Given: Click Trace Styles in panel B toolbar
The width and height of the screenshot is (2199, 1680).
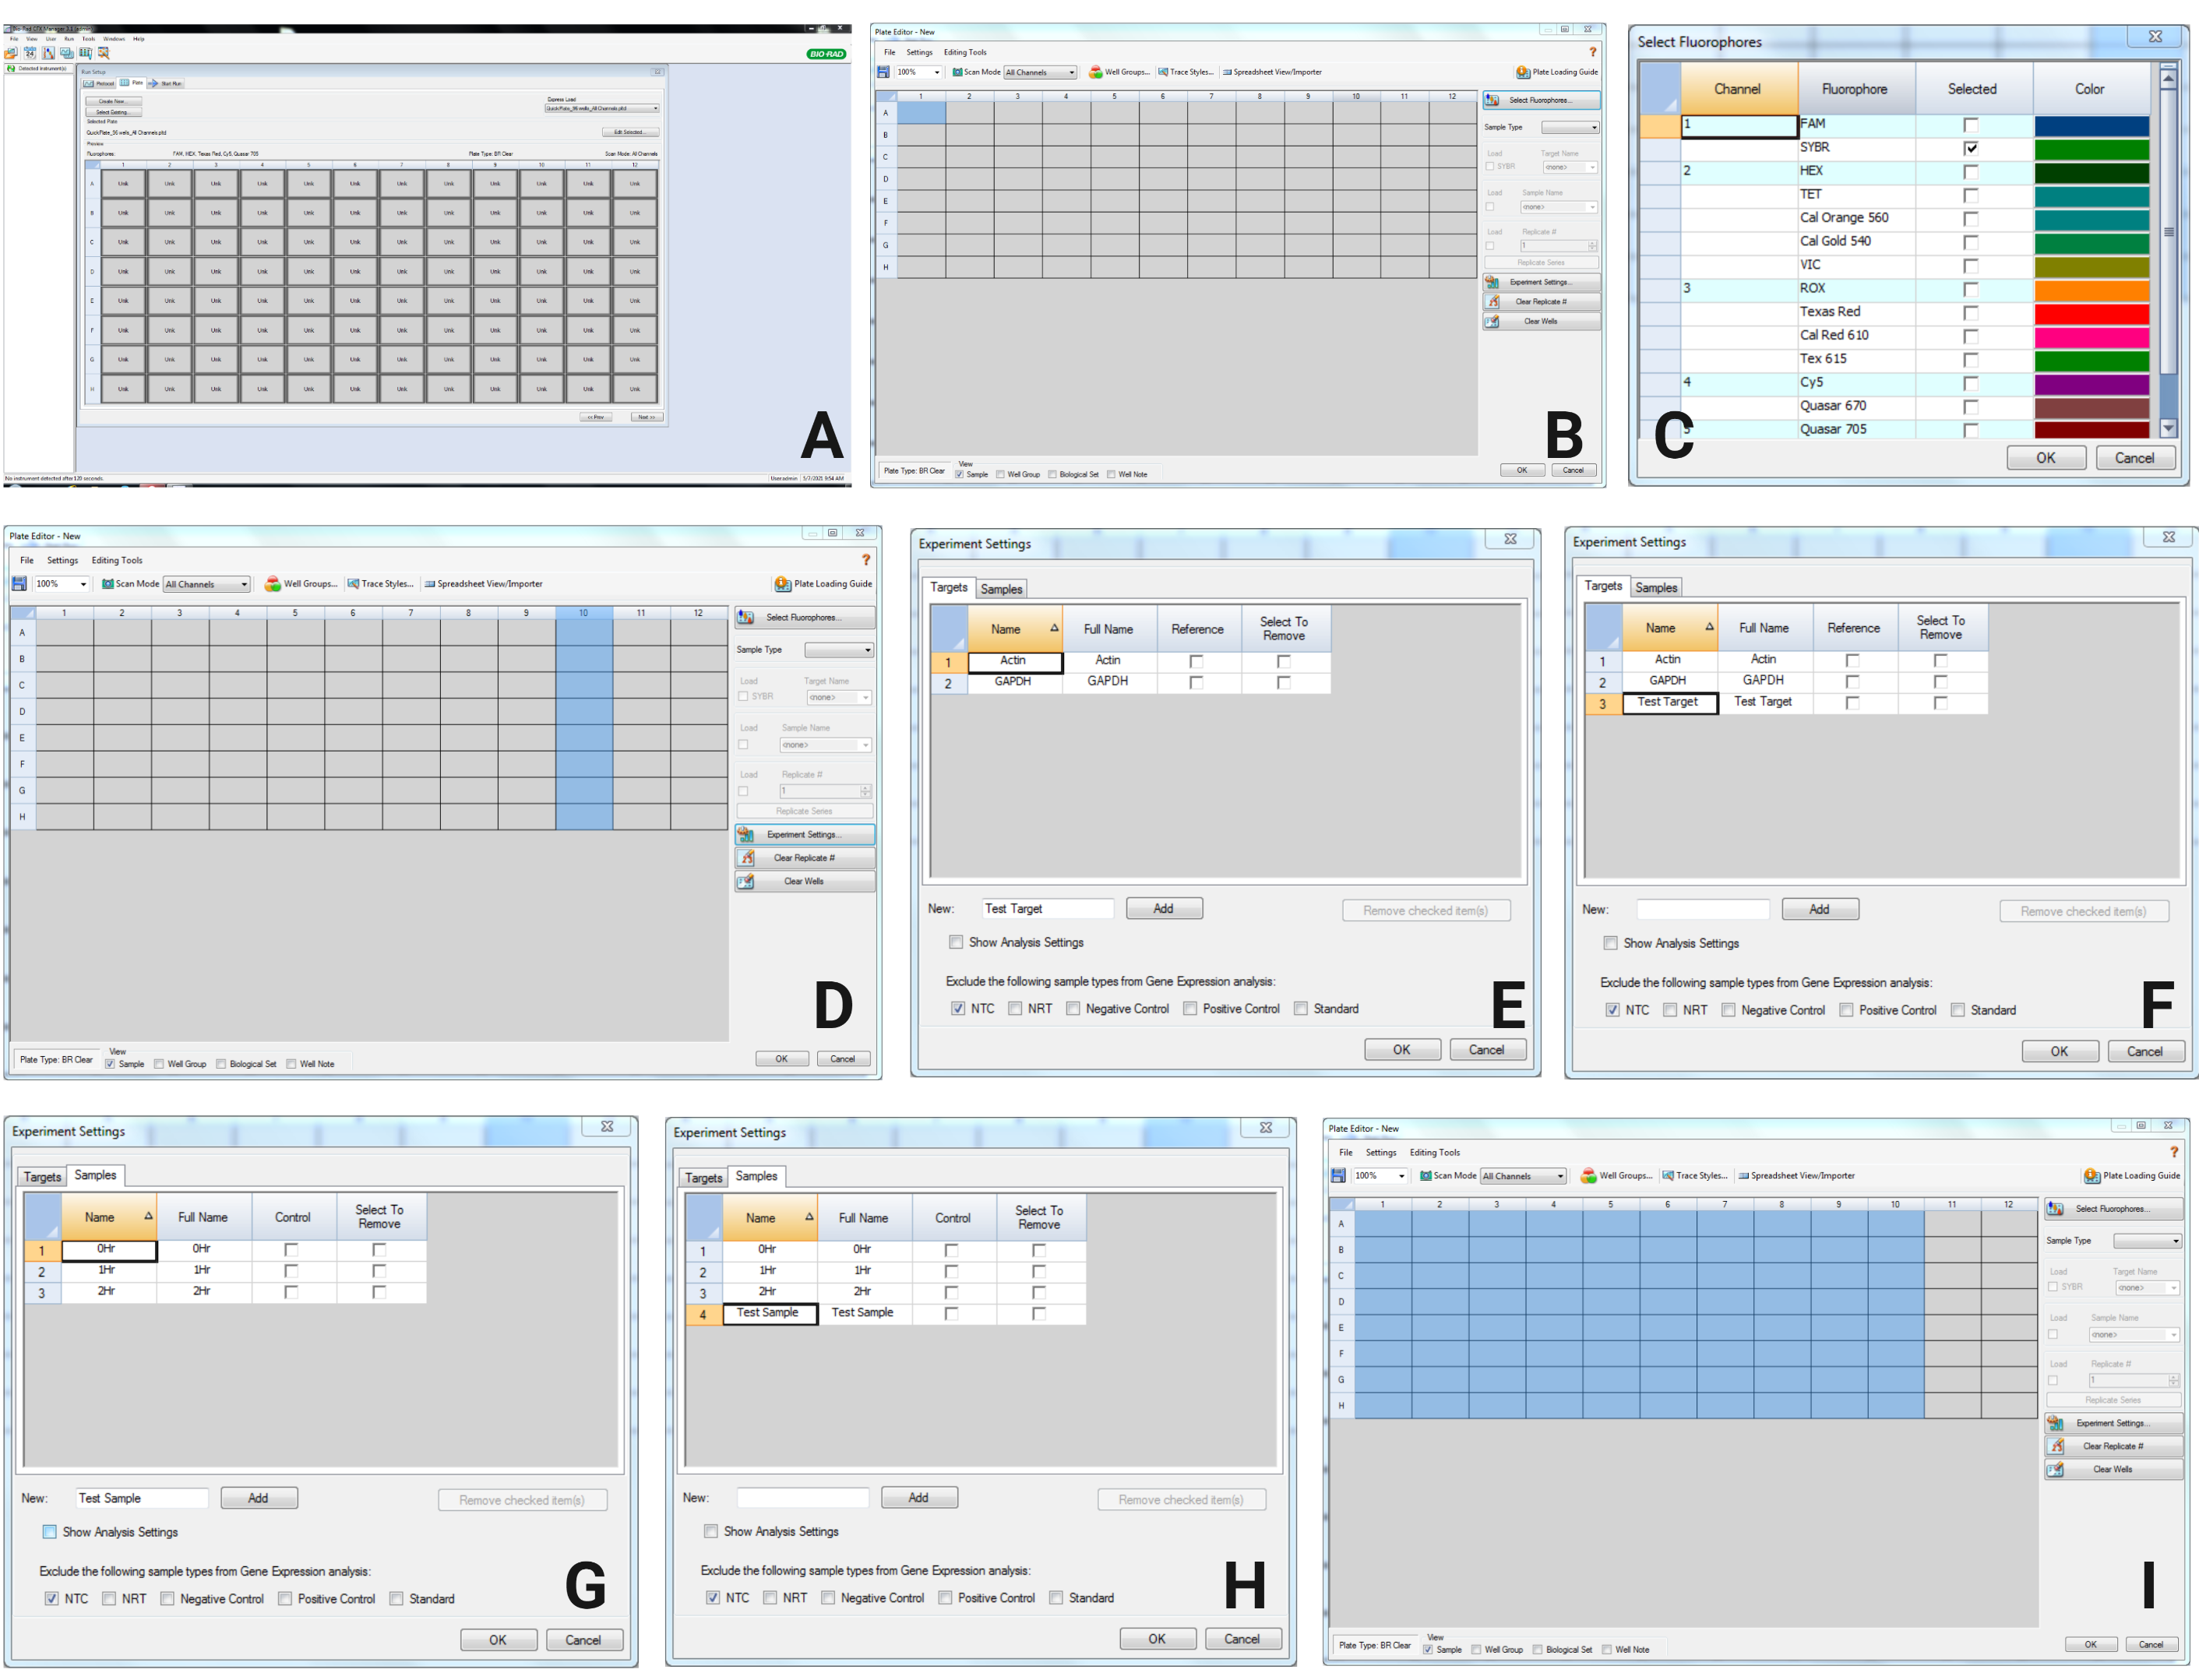Looking at the screenshot, I should pos(1186,72).
